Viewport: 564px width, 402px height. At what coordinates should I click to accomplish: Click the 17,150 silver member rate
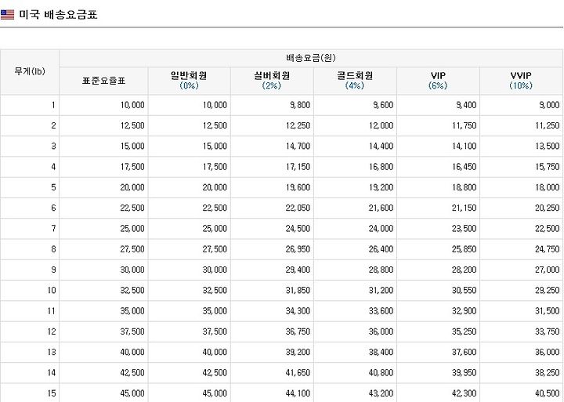coord(298,167)
